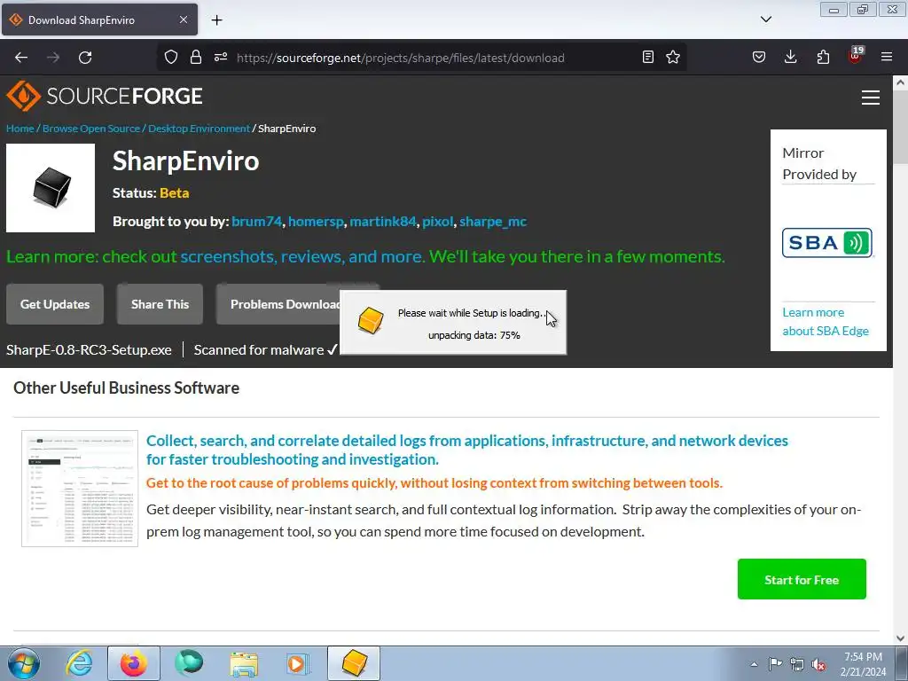Switch to Firefox on the taskbar
The height and width of the screenshot is (681, 908).
point(134,663)
